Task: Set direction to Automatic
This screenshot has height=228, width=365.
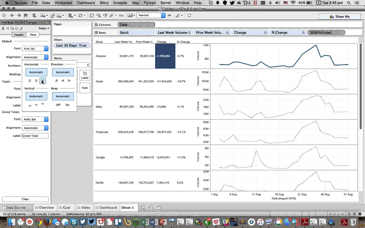Action: tap(63, 72)
